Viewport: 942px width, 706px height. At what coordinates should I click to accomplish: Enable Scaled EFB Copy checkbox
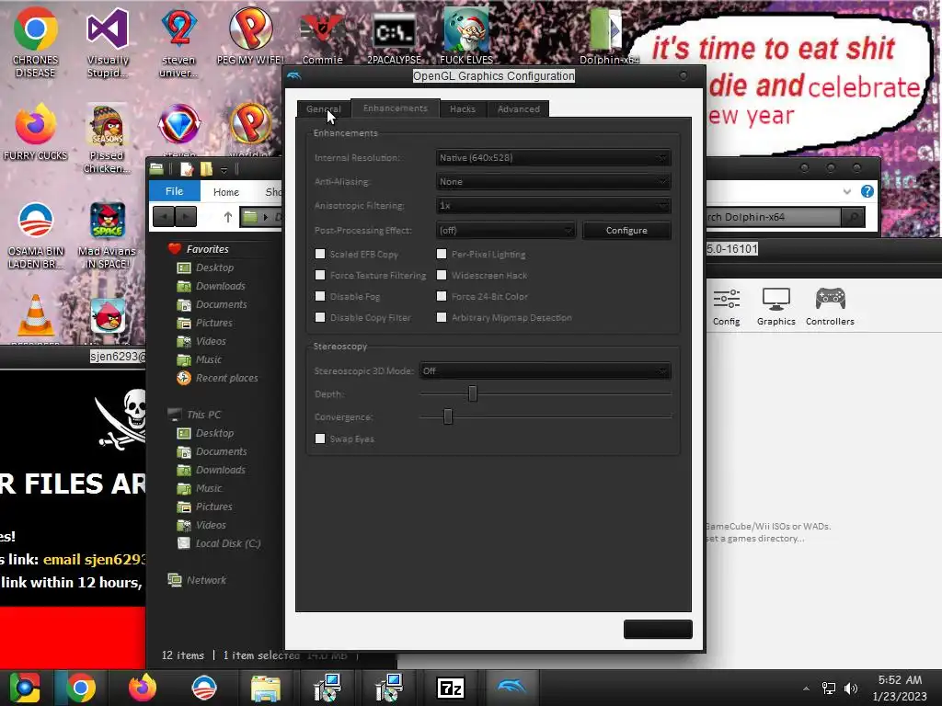320,254
